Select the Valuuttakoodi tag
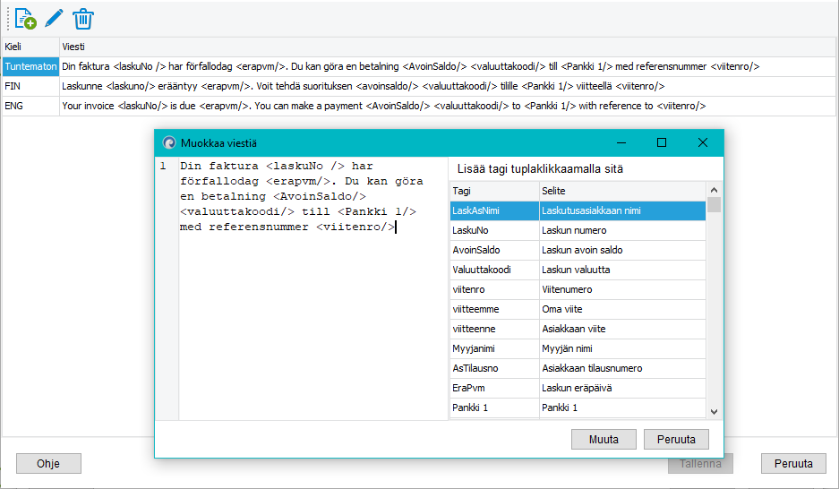839x489 pixels. [494, 270]
